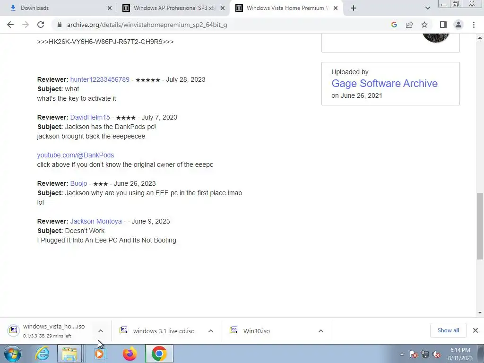
Task: Open a new tab with plus button
Action: [x=354, y=8]
